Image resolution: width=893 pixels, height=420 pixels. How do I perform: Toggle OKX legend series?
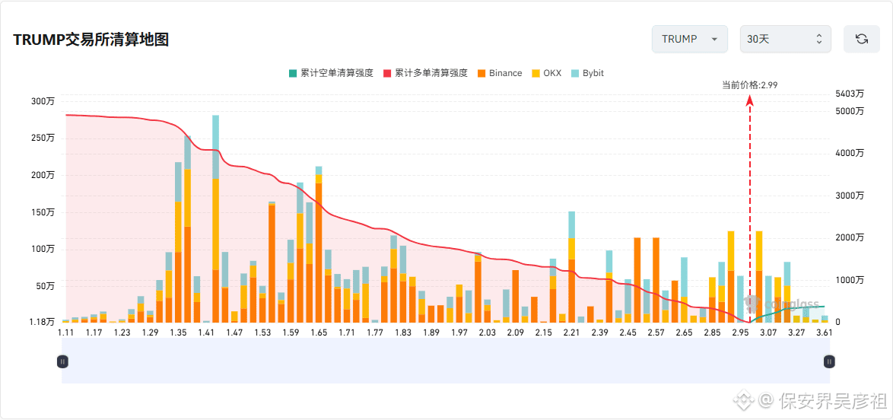pos(546,73)
